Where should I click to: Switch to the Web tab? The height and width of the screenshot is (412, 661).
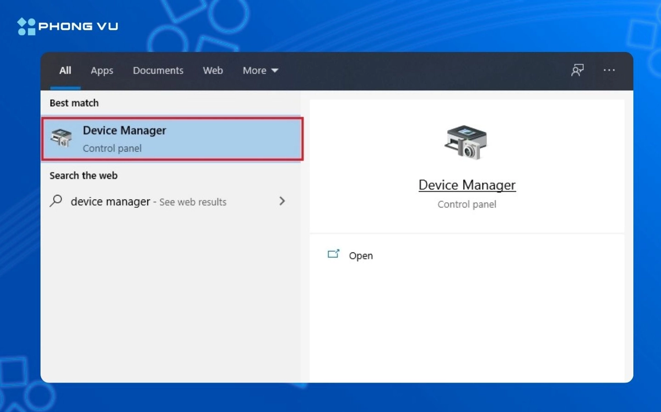tap(213, 70)
